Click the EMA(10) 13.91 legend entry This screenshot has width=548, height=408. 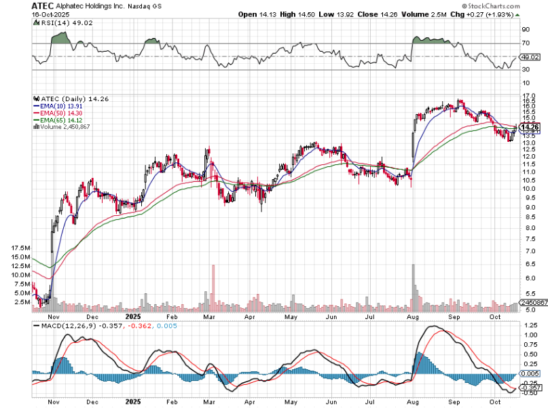pos(61,106)
